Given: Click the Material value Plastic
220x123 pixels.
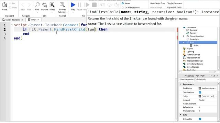Looking at the screenshot, I should tap(201, 100).
